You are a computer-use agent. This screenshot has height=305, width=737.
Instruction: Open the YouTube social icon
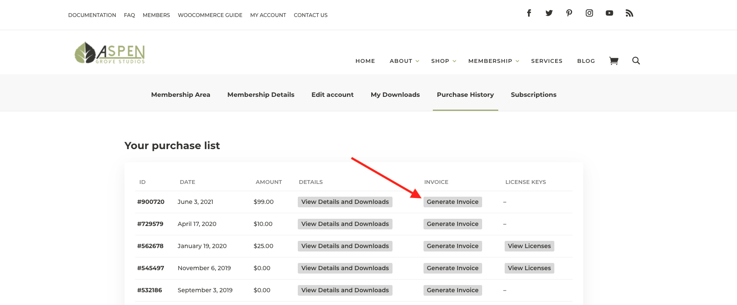click(609, 13)
